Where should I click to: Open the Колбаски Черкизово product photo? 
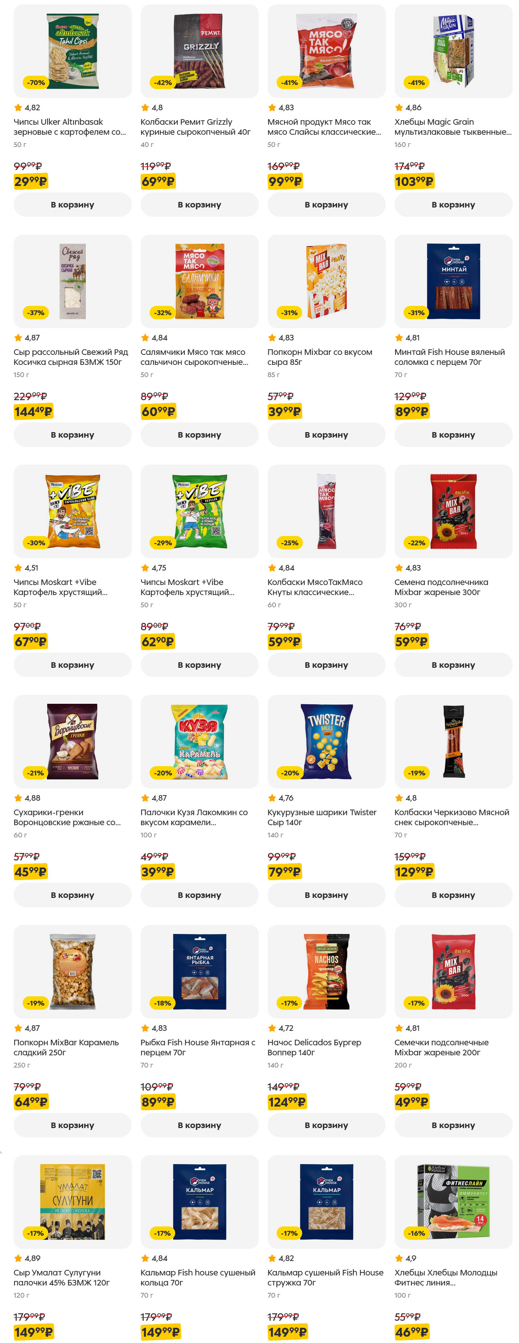pos(453,741)
